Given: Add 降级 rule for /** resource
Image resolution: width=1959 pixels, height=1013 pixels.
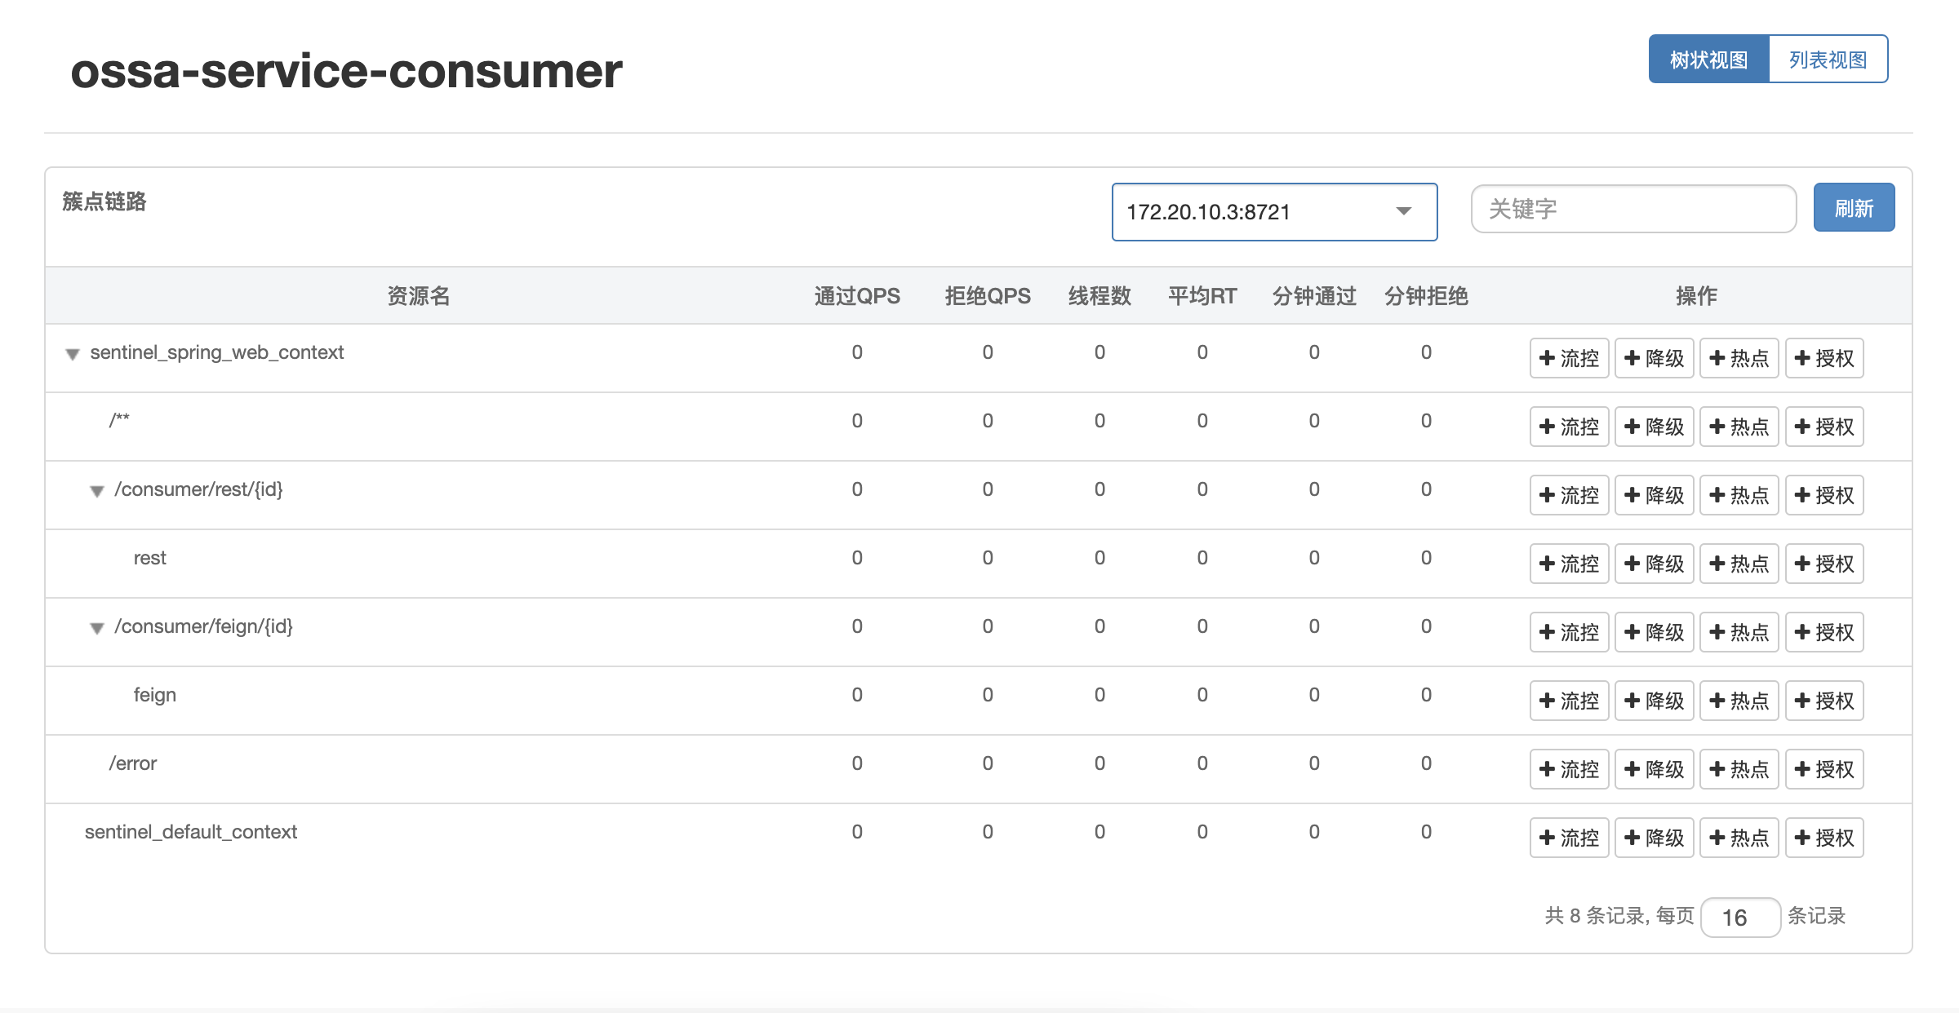Looking at the screenshot, I should [1655, 427].
